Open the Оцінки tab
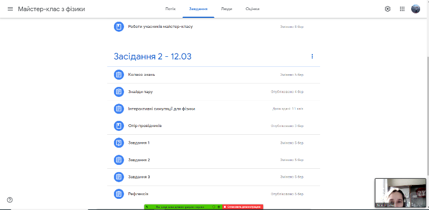Image resolution: width=429 pixels, height=210 pixels. pos(252,9)
